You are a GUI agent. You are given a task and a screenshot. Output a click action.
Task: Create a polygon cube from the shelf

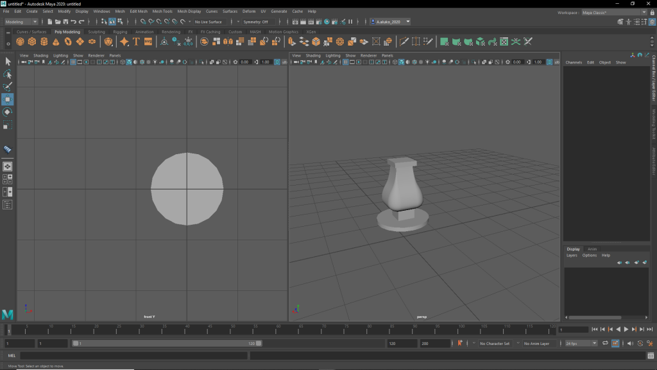(32, 42)
